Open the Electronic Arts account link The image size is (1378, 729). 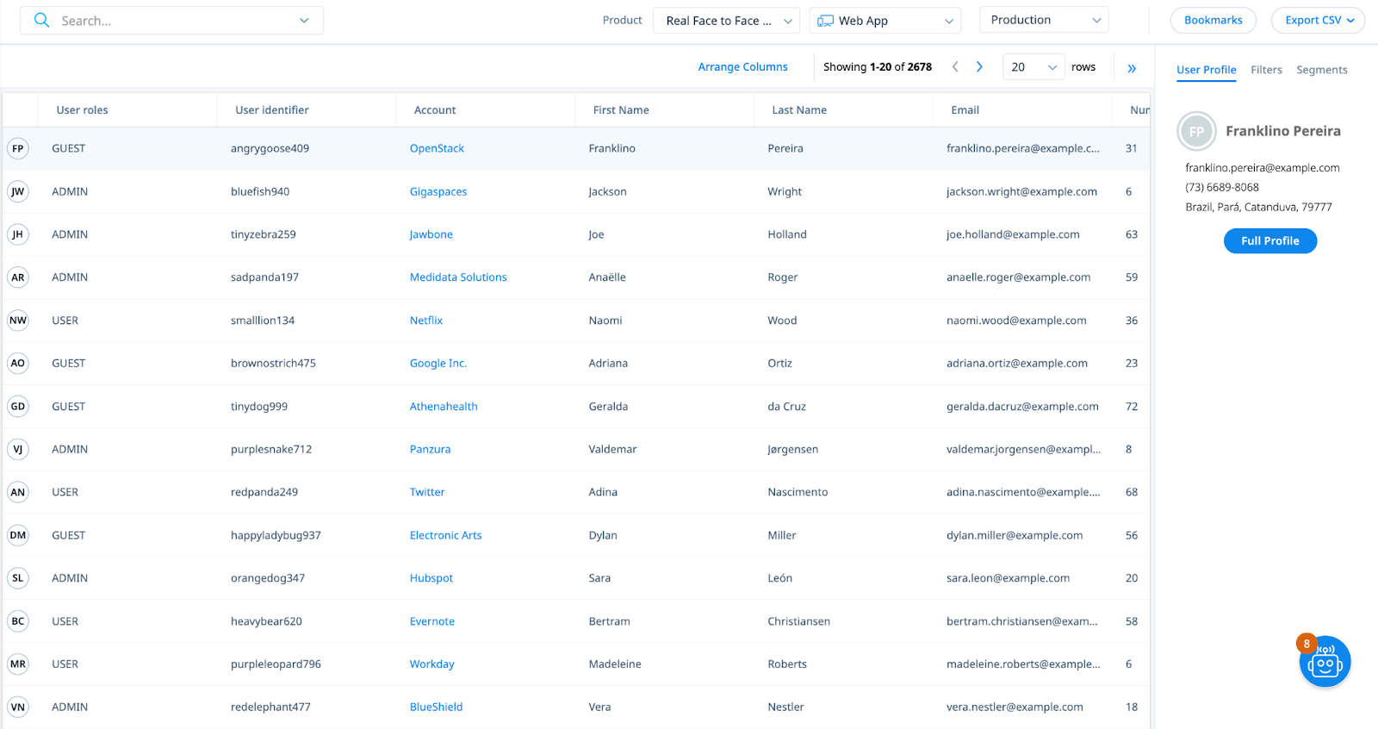click(445, 535)
